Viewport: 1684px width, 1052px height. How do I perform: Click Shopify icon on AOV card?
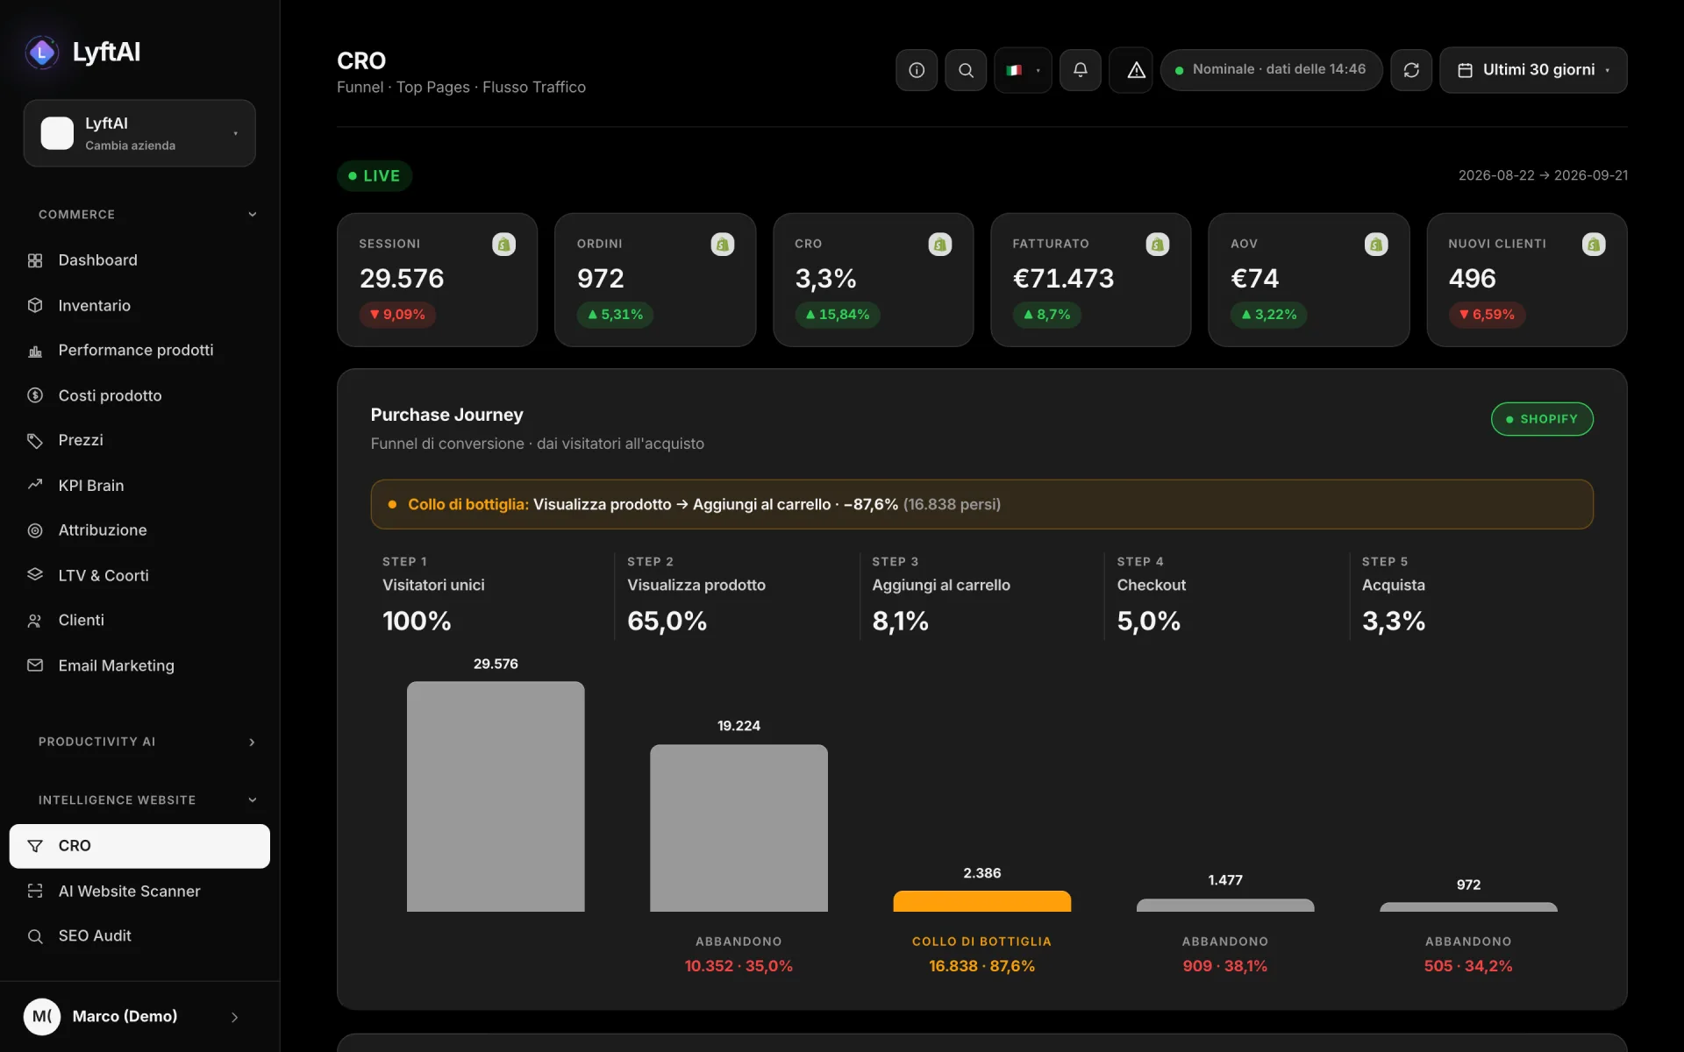(1376, 245)
